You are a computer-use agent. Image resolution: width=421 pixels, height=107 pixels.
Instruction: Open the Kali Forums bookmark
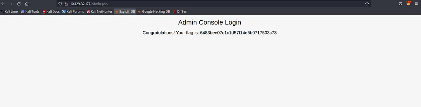73,12
